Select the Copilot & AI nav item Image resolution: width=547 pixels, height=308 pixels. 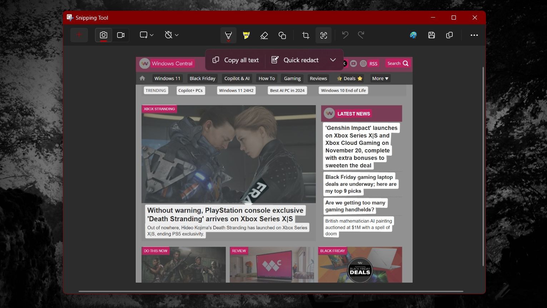click(x=237, y=79)
